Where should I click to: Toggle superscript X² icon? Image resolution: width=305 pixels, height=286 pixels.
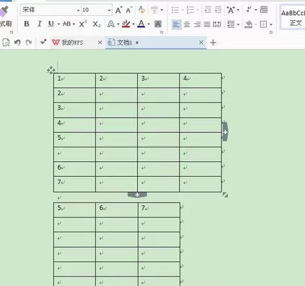tap(83, 24)
